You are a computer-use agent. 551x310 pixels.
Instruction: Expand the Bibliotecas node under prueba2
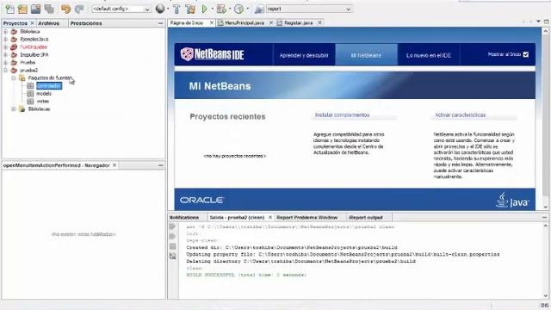pos(14,109)
